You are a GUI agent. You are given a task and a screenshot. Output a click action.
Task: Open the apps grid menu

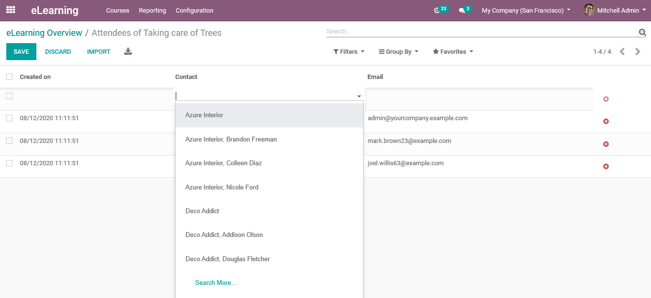11,10
